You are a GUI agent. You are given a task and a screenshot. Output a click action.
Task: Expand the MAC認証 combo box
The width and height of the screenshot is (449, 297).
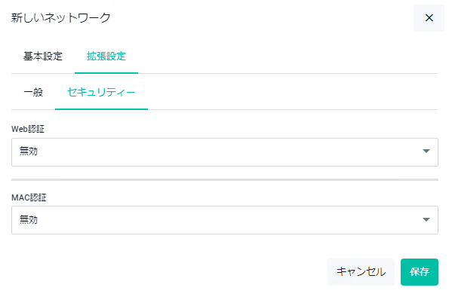225,220
